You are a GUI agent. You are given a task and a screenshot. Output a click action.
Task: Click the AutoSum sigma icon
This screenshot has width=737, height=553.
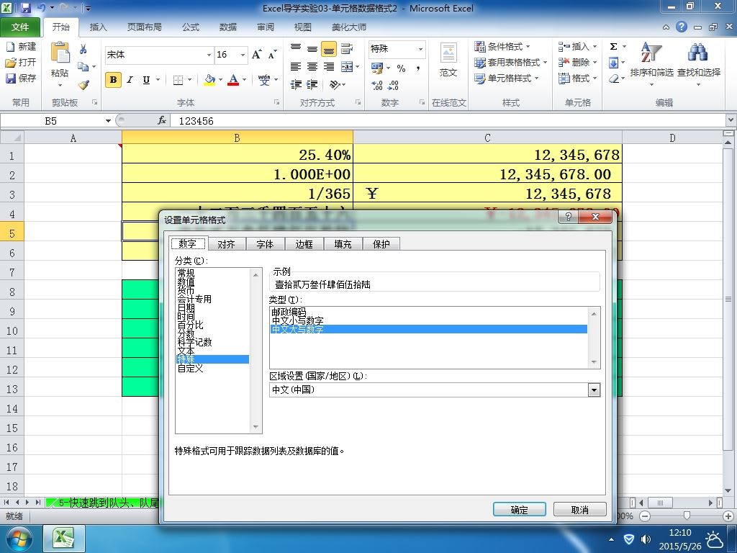click(613, 47)
